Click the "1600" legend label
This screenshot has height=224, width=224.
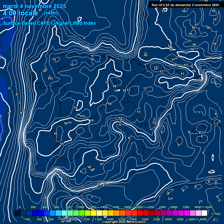116,207
